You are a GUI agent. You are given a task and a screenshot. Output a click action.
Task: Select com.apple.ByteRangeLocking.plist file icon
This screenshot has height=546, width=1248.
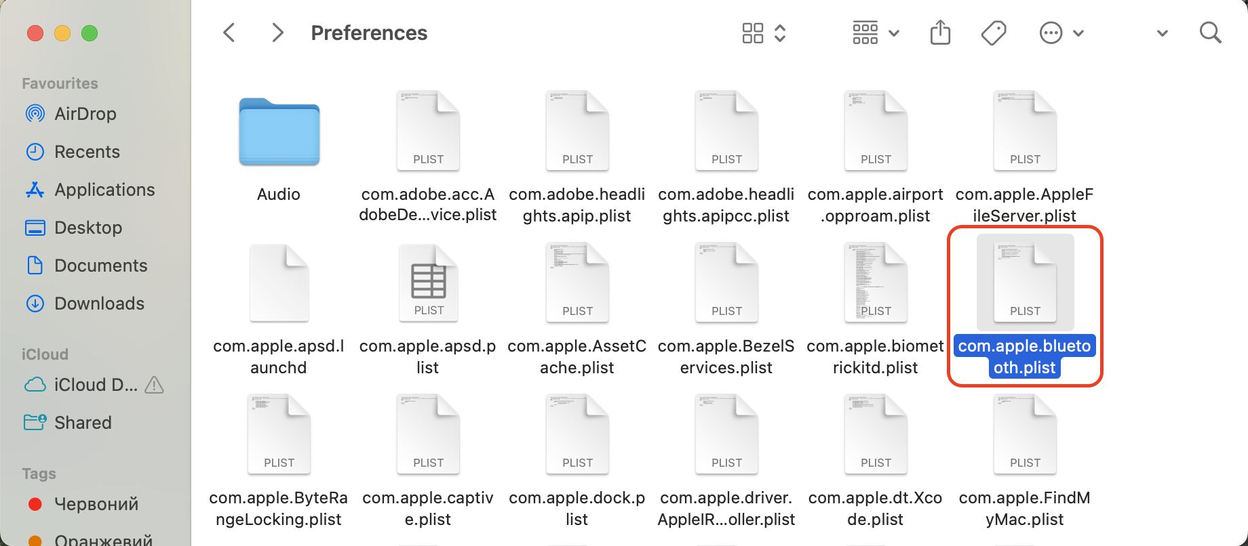279,434
